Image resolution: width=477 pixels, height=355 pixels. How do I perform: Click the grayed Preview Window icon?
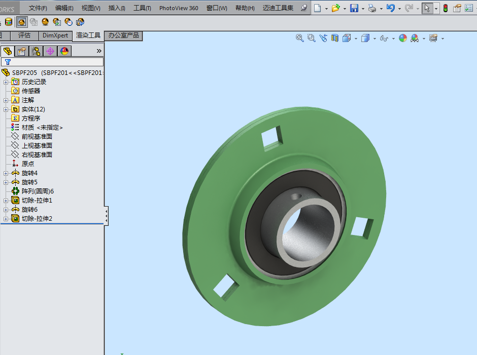pyautogui.click(x=33, y=22)
